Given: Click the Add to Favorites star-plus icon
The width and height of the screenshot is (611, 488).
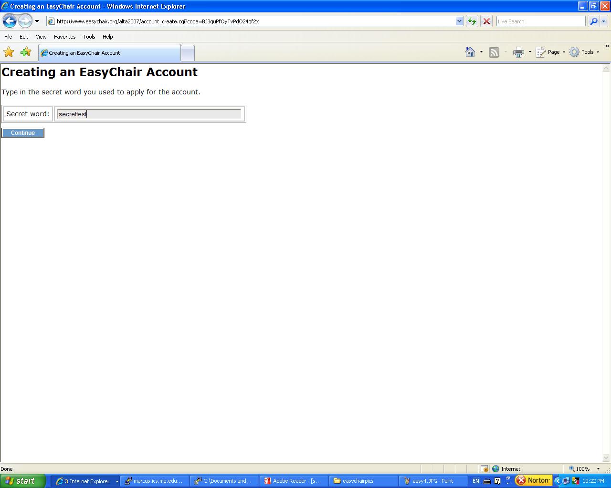Looking at the screenshot, I should click(26, 52).
